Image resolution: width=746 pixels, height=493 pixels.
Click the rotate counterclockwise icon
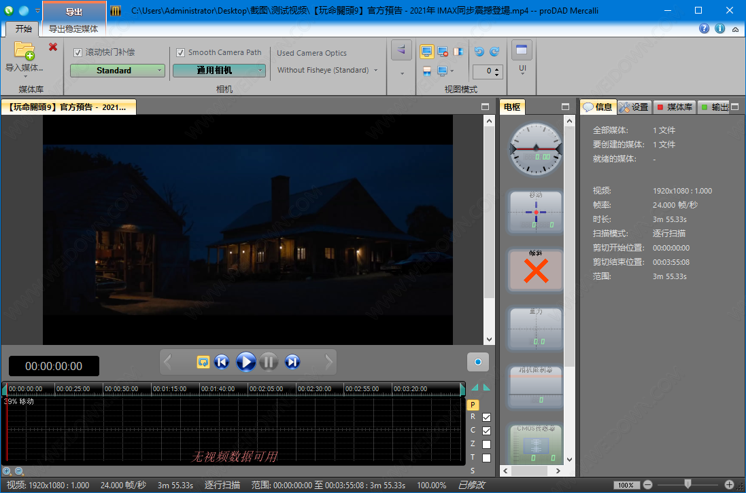pyautogui.click(x=479, y=52)
